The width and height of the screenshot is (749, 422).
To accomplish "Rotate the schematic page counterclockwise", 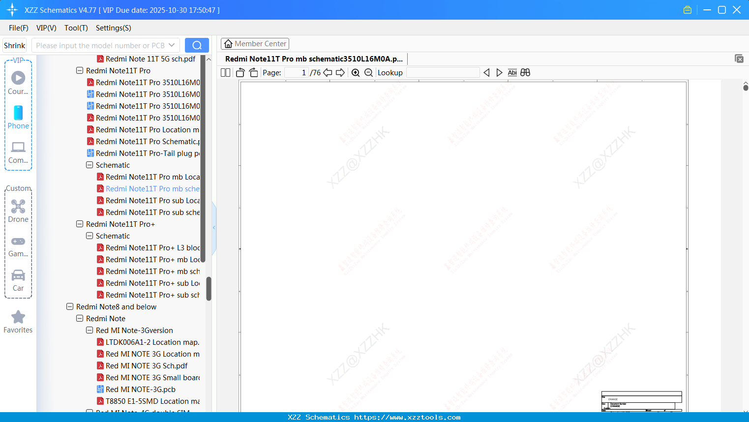I will (x=240, y=72).
